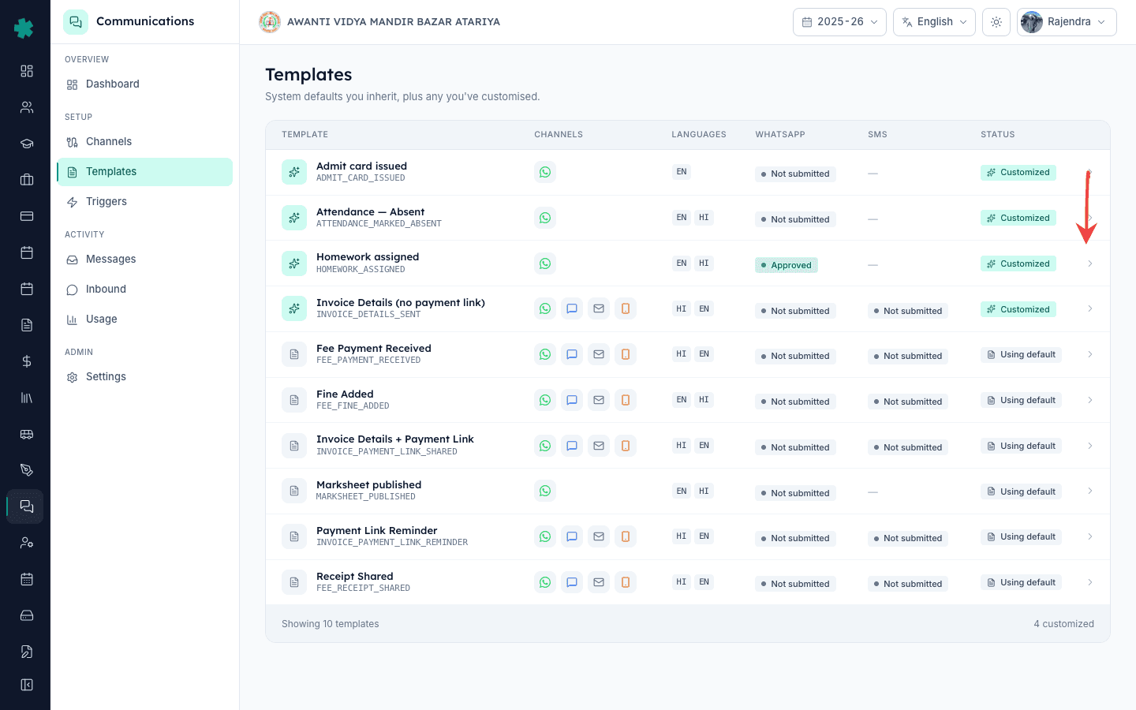Click the school crest logo in header
Screen dimensions: 1136x710
270,22
